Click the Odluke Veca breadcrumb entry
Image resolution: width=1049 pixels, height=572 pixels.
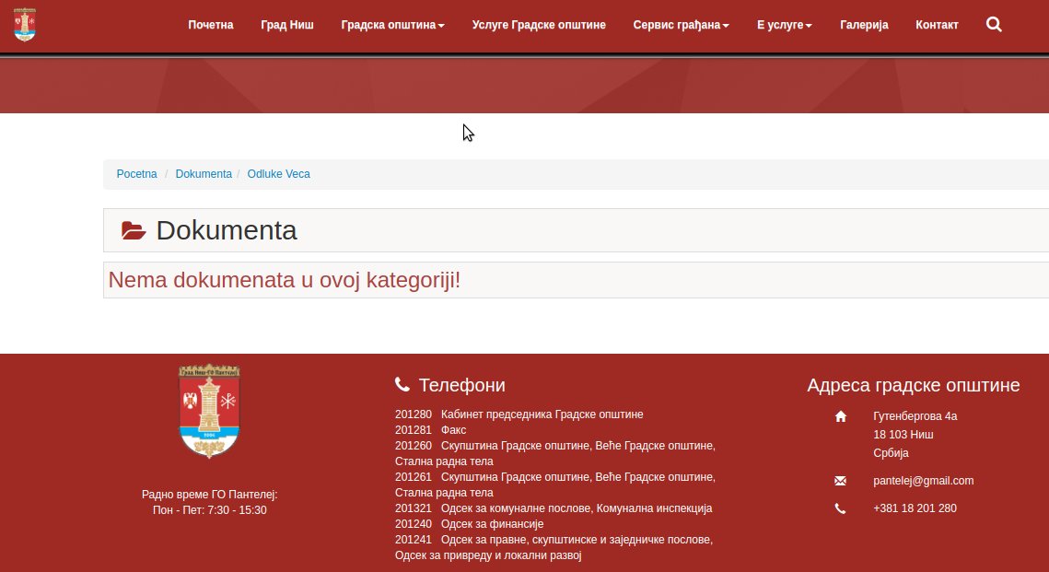(x=278, y=174)
